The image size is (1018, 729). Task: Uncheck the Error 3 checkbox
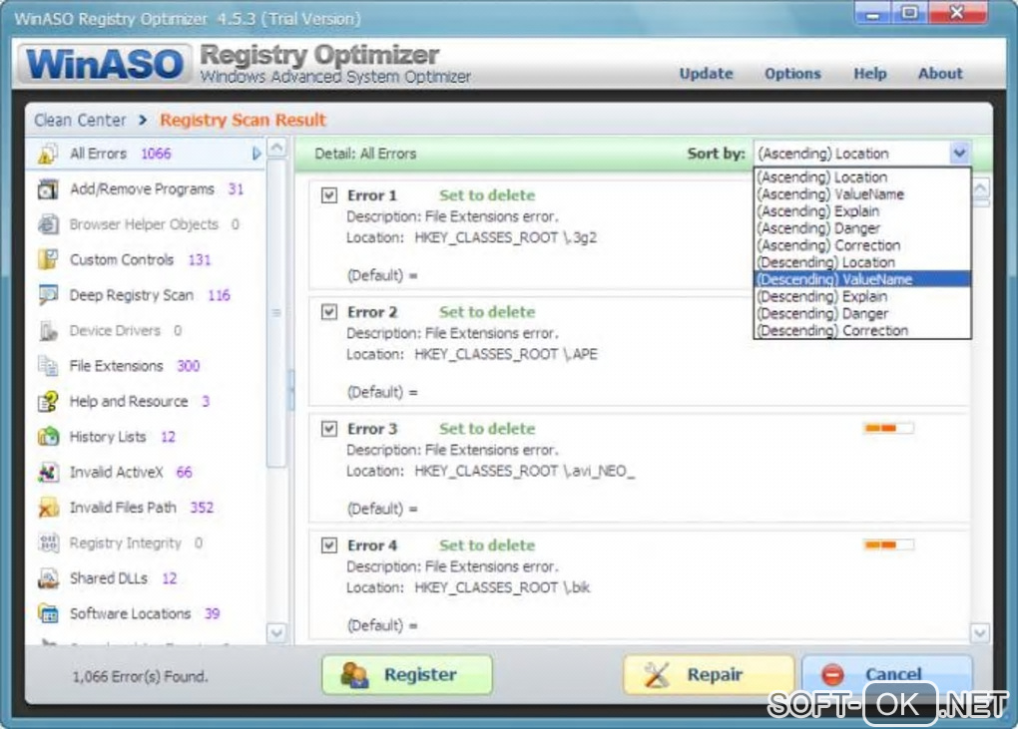[329, 429]
